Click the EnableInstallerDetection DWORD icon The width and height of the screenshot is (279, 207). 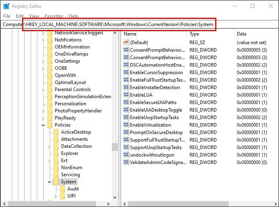tap(126, 87)
